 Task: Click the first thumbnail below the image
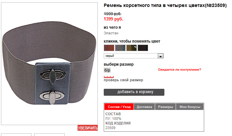(16, 135)
